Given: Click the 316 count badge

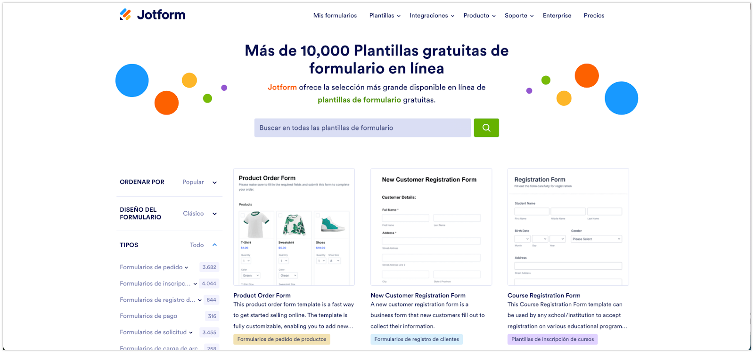Looking at the screenshot, I should [212, 316].
